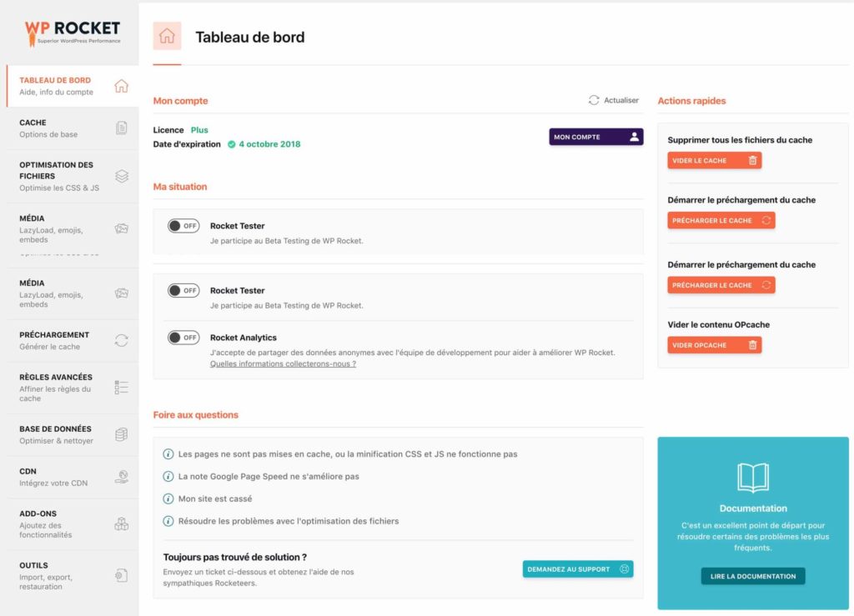The width and height of the screenshot is (854, 616).
Task: Click the CDN globe icon in sidebar
Action: pyautogui.click(x=122, y=477)
